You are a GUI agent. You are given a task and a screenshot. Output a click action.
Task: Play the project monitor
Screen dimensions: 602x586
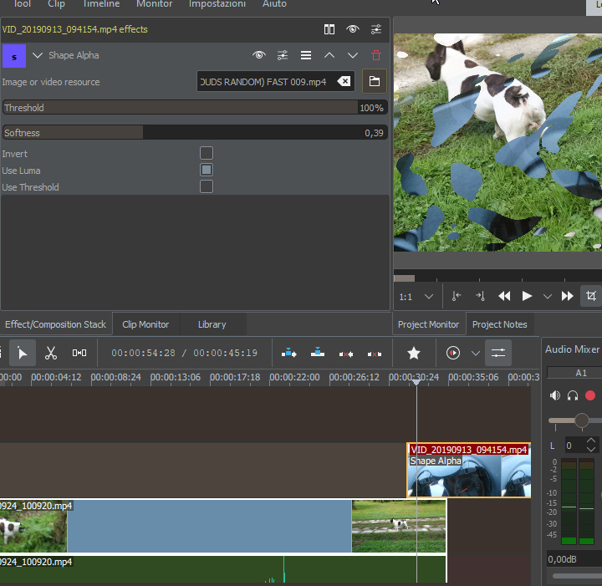527,296
